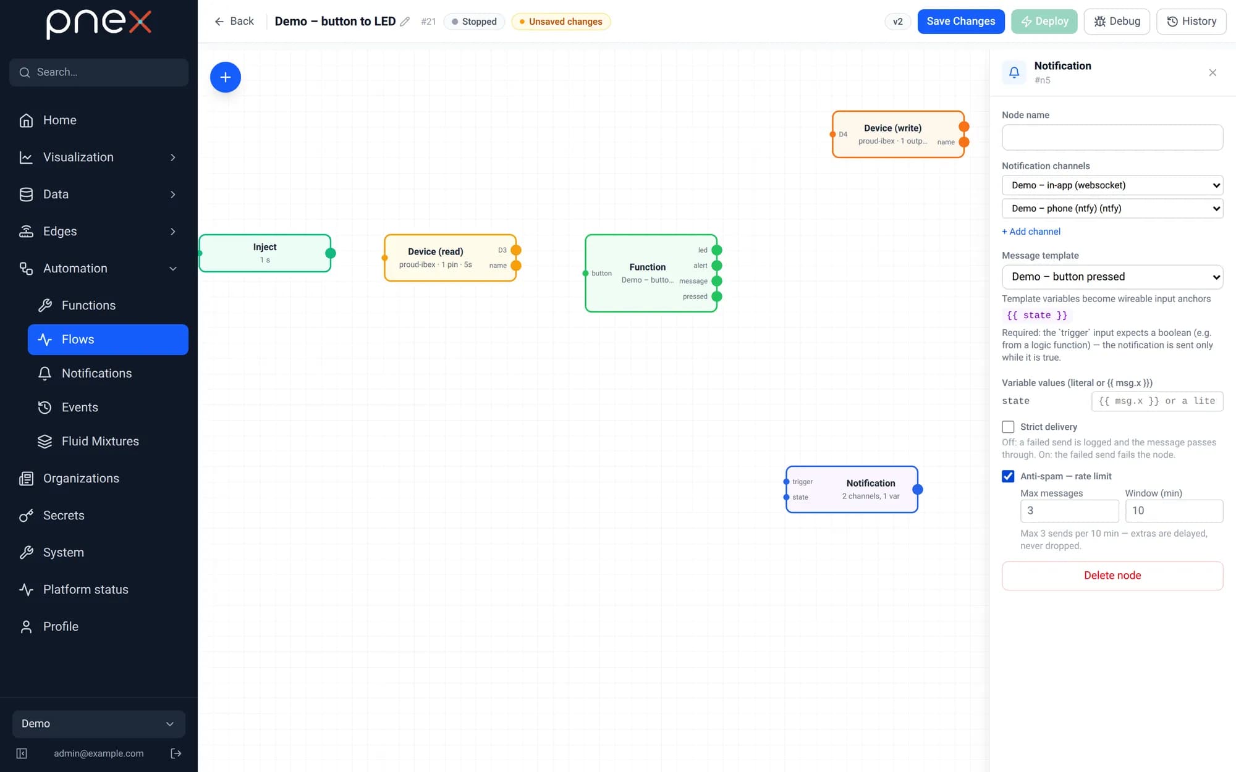Open the Message template dropdown
1236x772 pixels.
click(1112, 277)
